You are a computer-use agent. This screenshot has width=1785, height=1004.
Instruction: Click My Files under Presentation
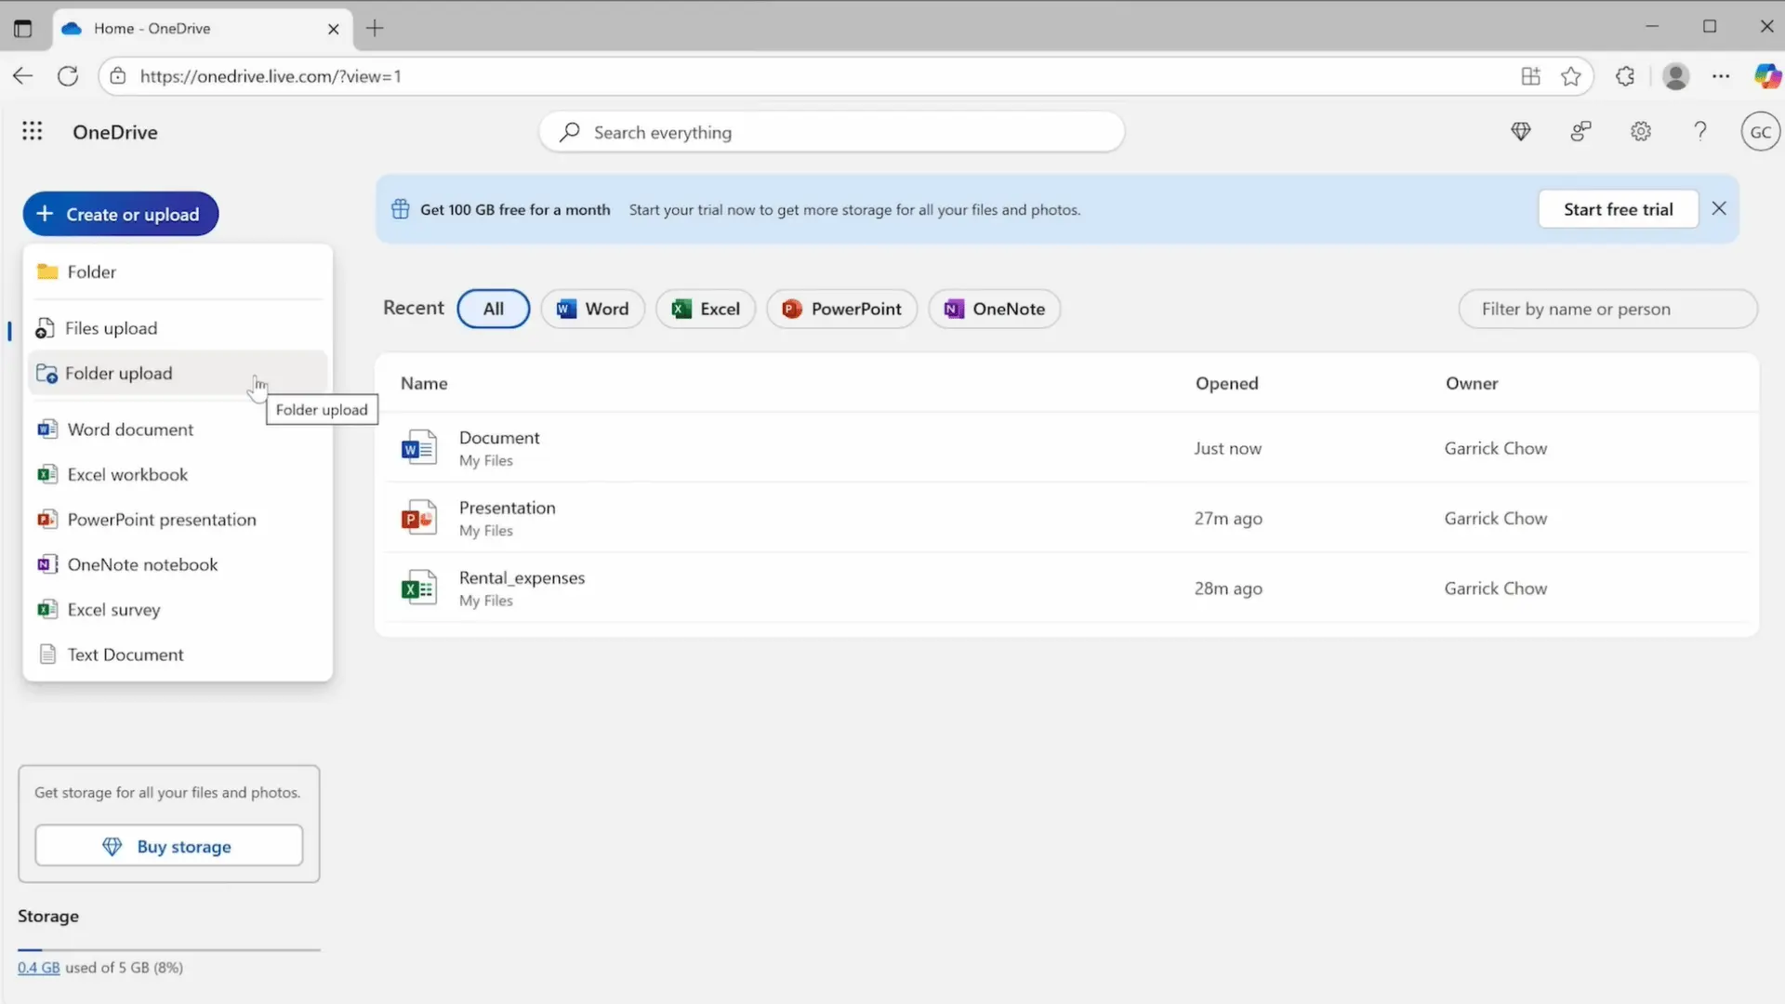pyautogui.click(x=485, y=530)
